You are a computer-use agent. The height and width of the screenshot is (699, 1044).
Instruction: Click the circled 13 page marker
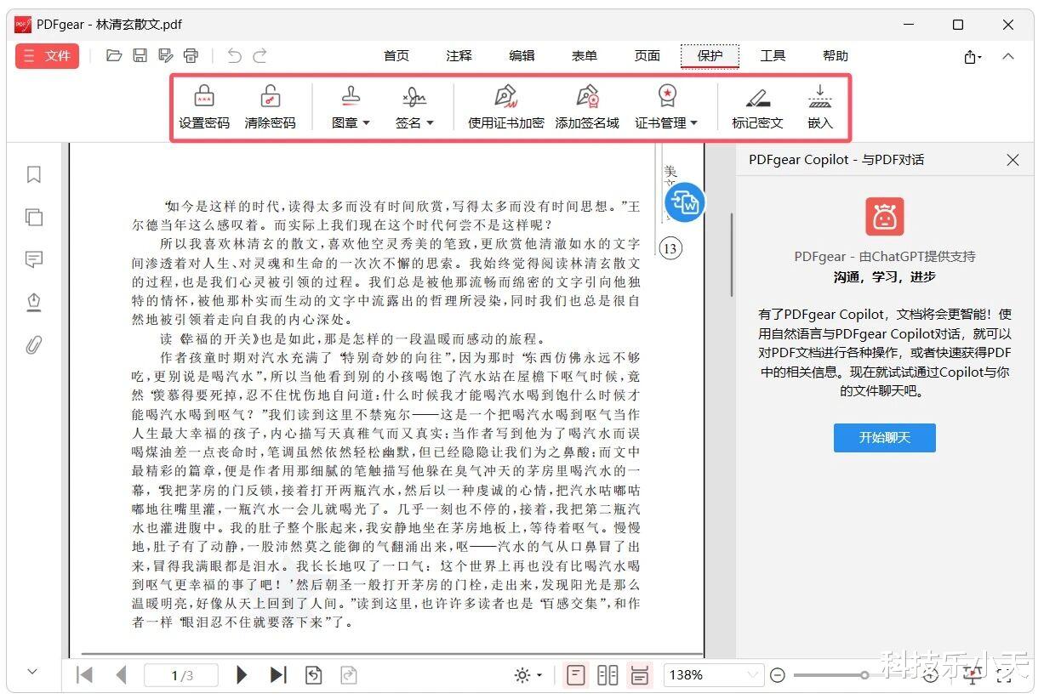tap(670, 248)
